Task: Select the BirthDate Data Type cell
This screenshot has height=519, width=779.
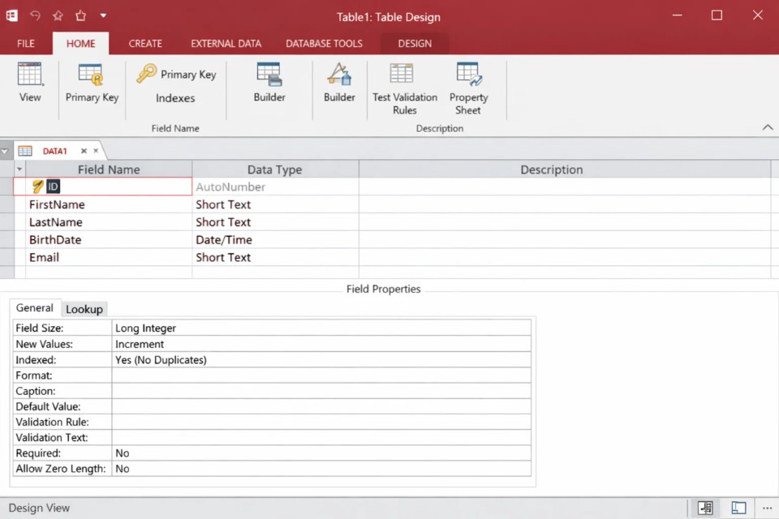Action: point(275,240)
